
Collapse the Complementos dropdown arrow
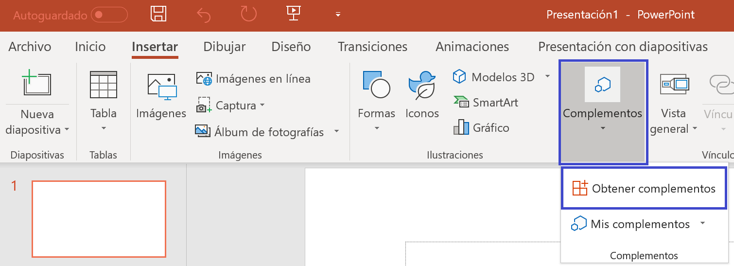603,129
